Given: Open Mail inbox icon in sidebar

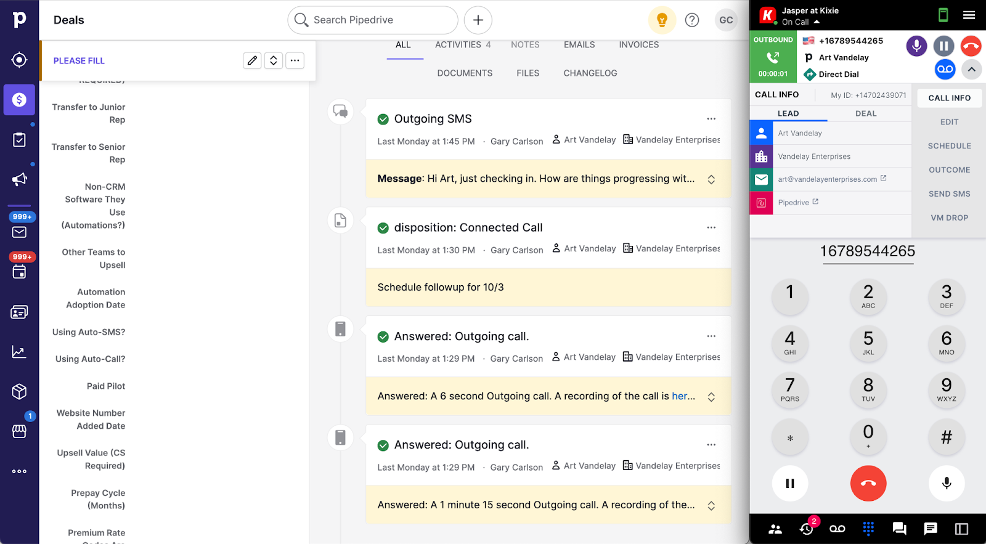Looking at the screenshot, I should pos(19,232).
